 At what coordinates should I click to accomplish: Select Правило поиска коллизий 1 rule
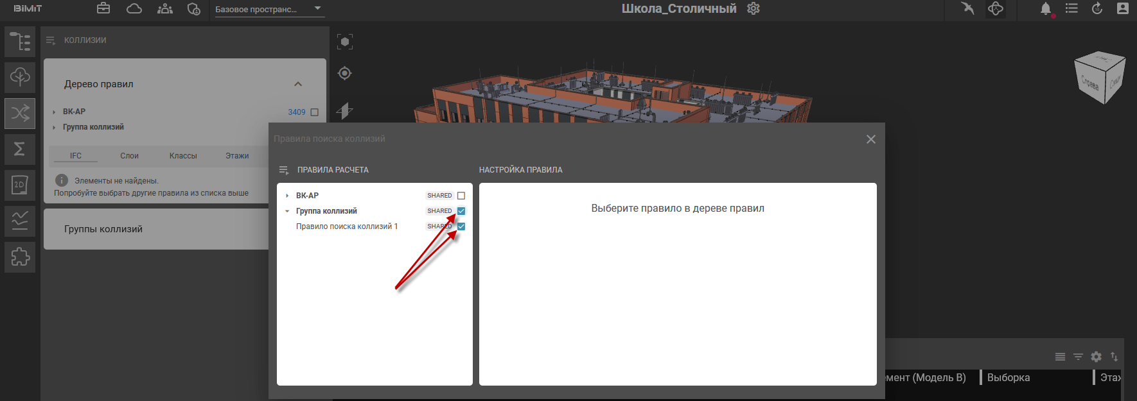click(x=347, y=226)
